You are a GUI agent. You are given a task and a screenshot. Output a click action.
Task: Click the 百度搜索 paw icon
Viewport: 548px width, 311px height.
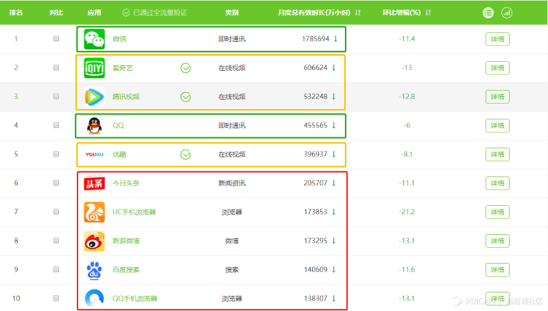[95, 270]
